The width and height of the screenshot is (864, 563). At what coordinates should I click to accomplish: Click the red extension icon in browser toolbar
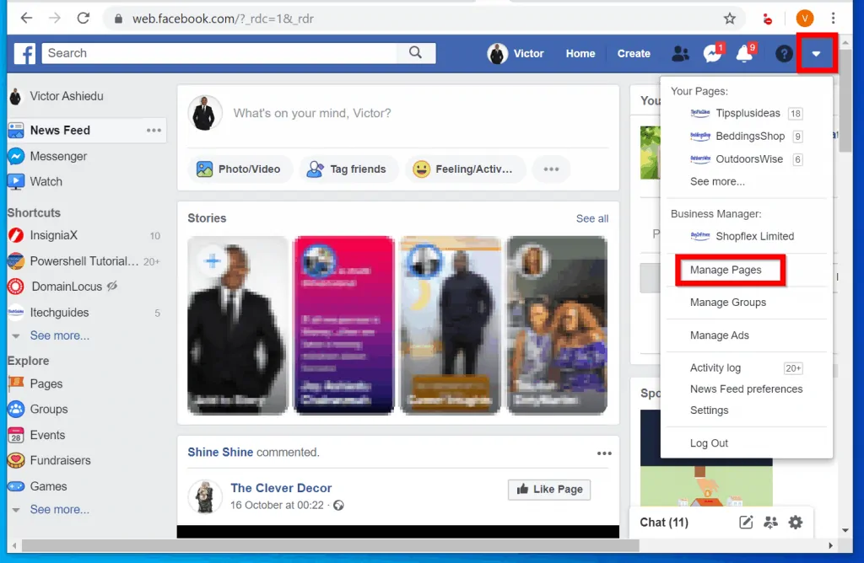[767, 19]
